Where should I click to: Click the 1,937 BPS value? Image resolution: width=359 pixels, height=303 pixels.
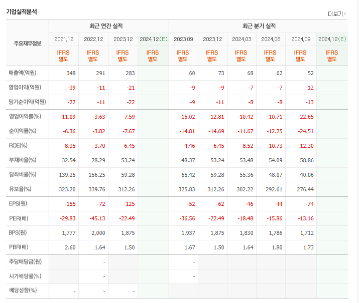[188, 233]
